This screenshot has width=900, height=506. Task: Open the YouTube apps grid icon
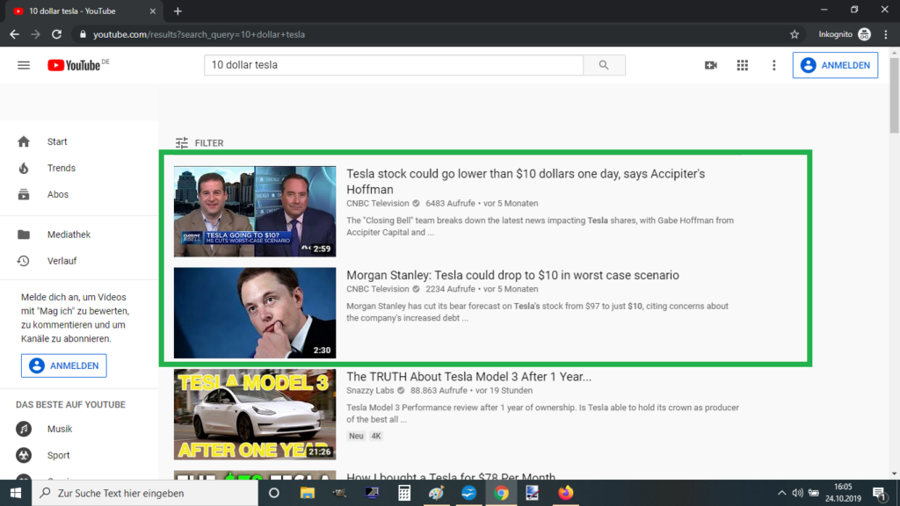coord(742,65)
